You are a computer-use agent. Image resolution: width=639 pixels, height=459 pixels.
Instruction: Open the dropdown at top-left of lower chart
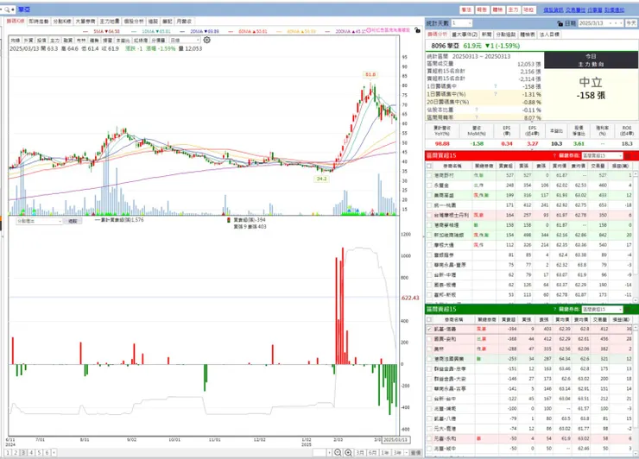coord(39,221)
